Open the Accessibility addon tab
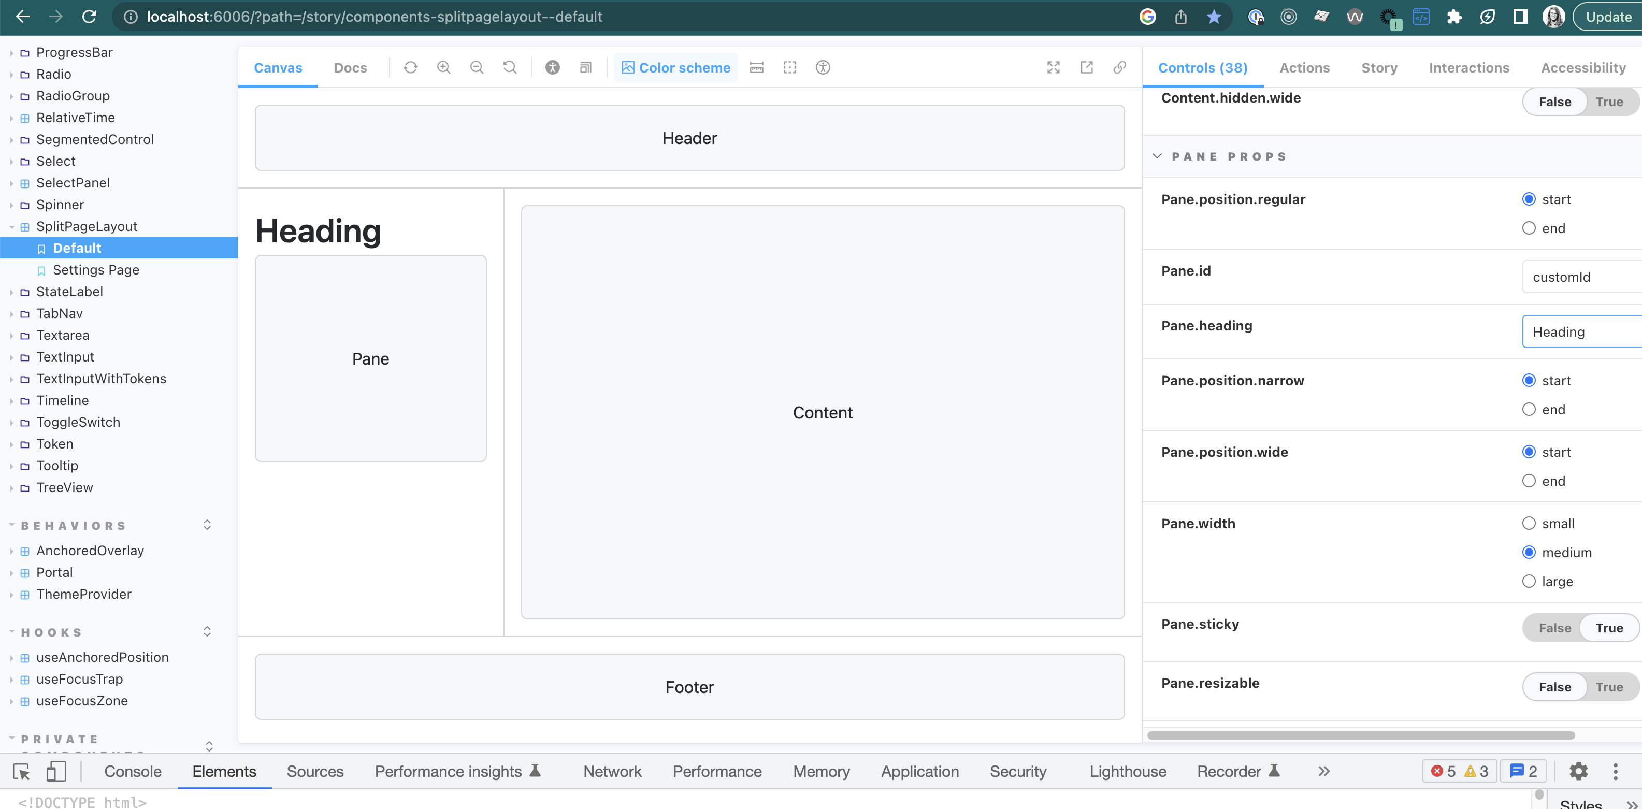This screenshot has height=809, width=1642. coord(1583,67)
